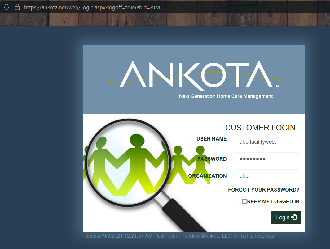This screenshot has width=330, height=249.
Task: Click the User Name input field
Action: point(267,141)
